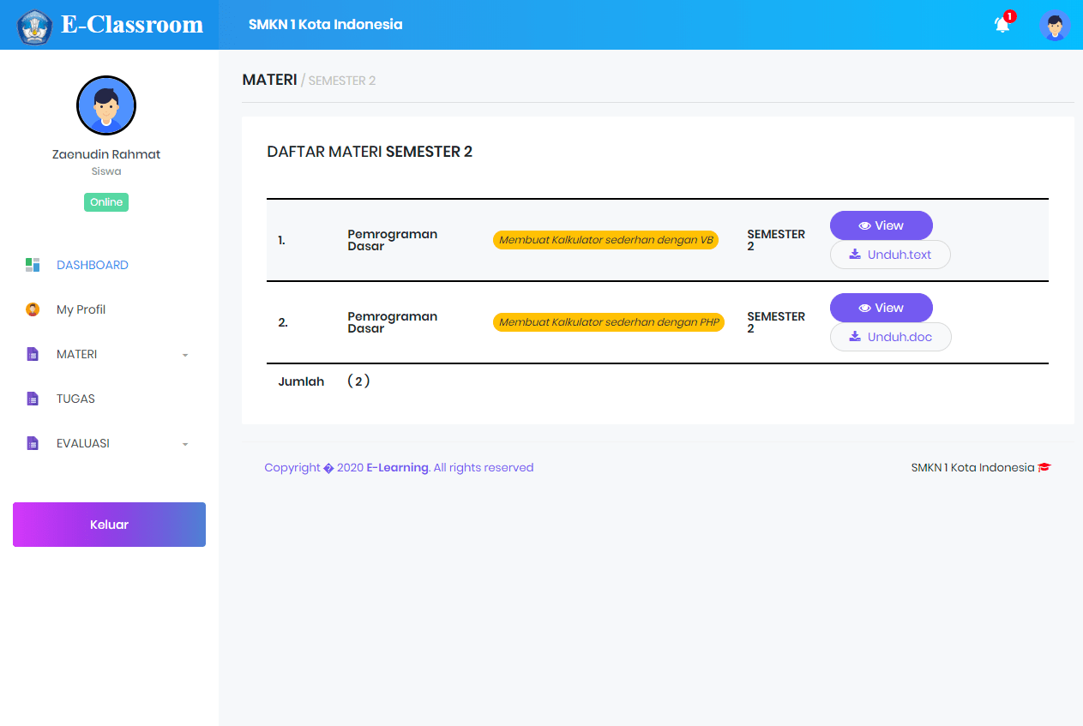View the PHP calculator material
Viewport: 1083px width, 726px height.
(881, 308)
